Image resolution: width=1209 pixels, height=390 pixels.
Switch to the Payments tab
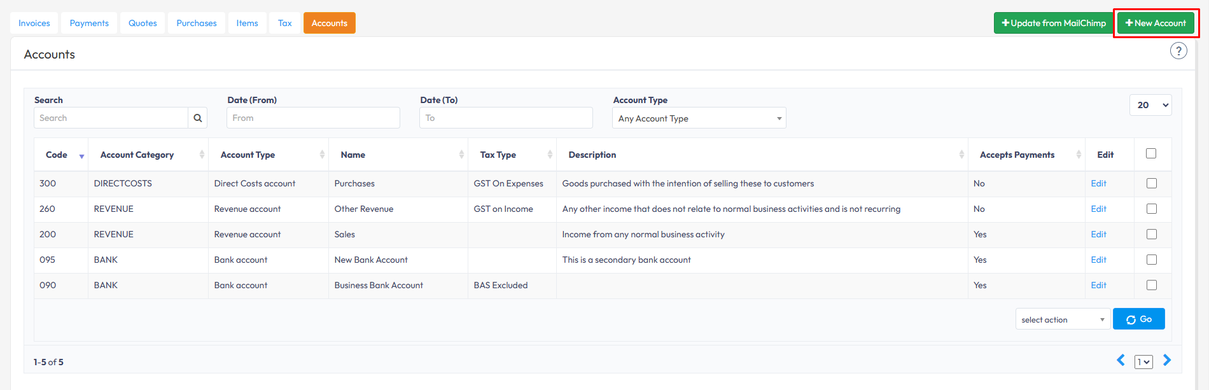[89, 23]
